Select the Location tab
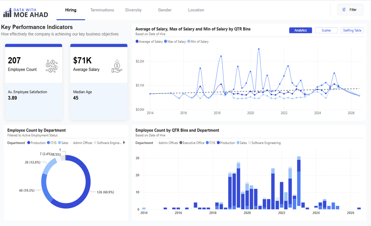 196,10
